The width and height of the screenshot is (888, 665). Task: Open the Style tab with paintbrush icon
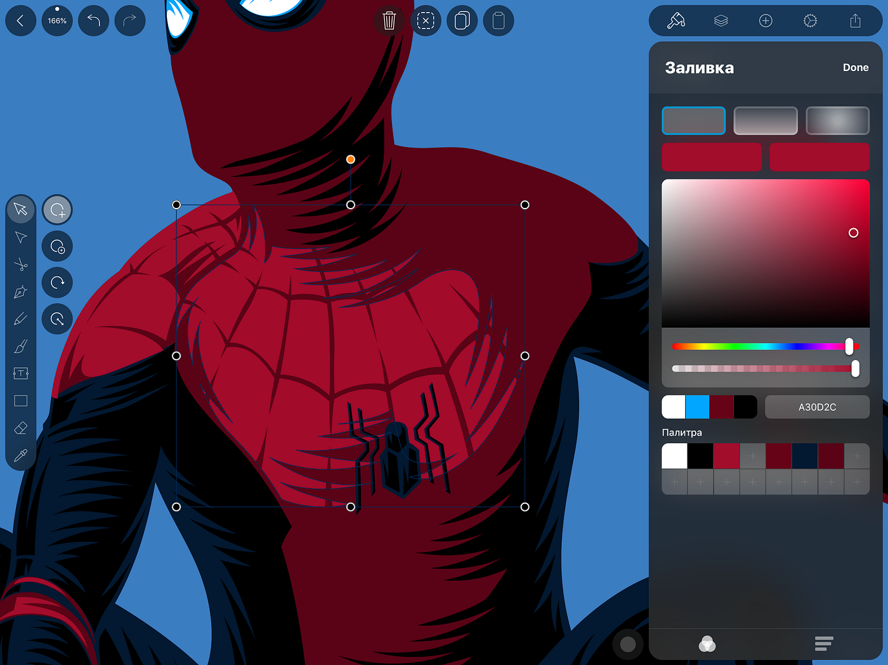pyautogui.click(x=676, y=21)
